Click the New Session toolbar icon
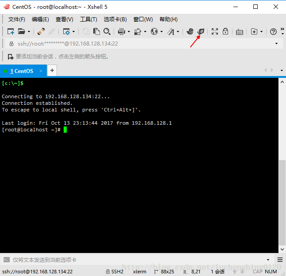This screenshot has width=286, height=276. pyautogui.click(x=11, y=31)
